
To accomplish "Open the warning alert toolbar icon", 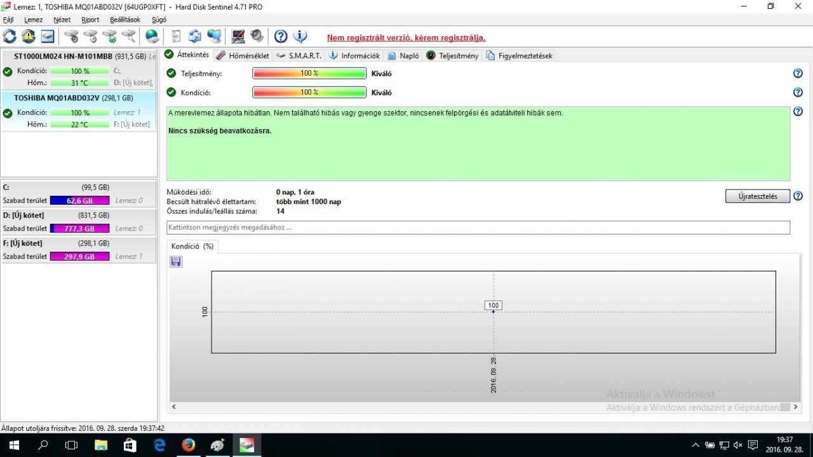I will 29,36.
